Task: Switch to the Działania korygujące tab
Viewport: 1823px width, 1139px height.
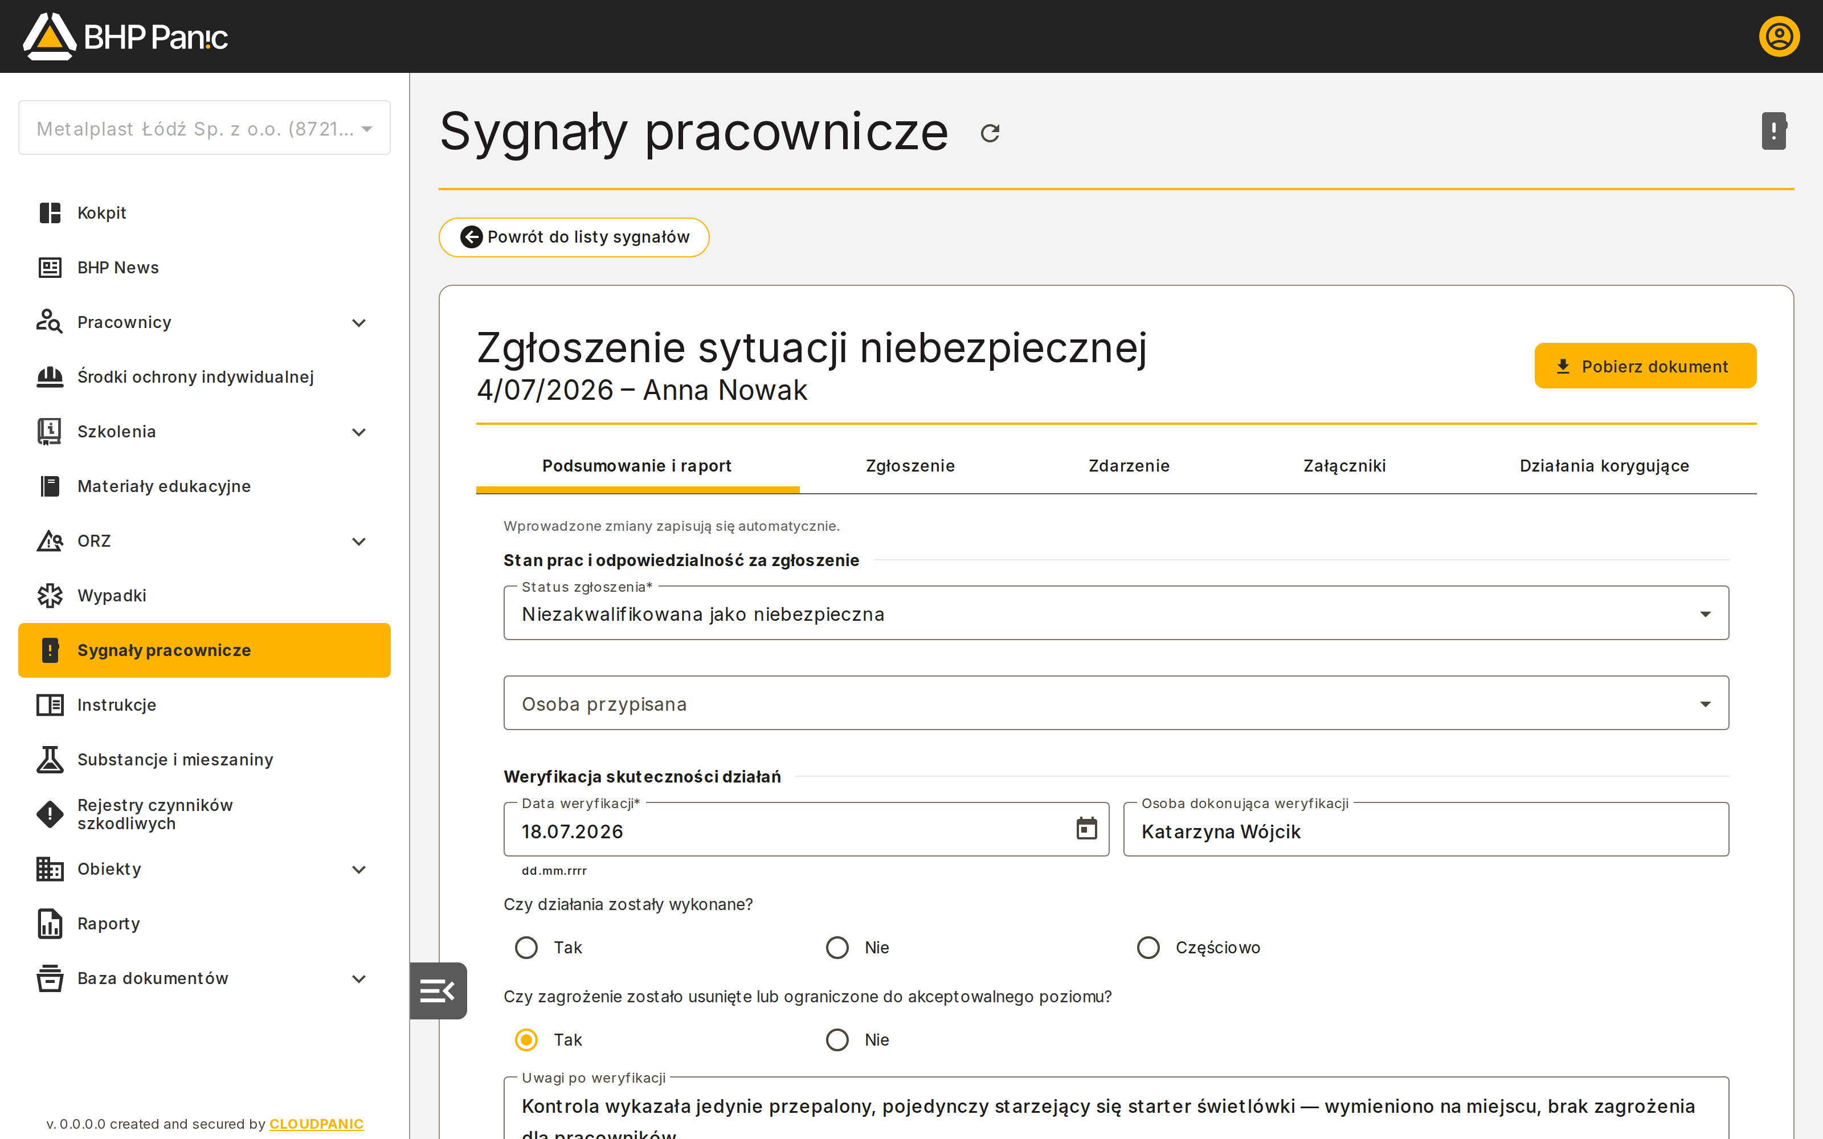Action: [1605, 466]
